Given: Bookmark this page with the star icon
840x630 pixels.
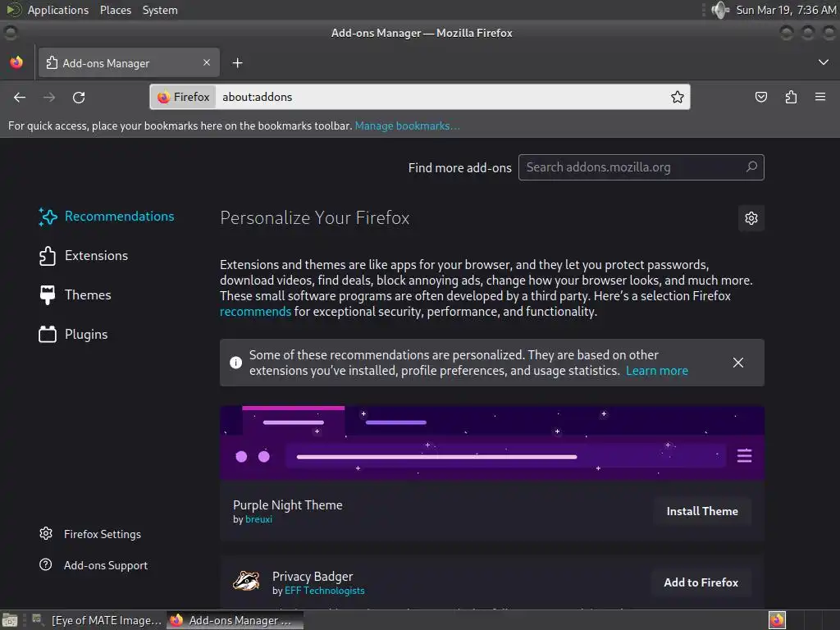Looking at the screenshot, I should [677, 97].
